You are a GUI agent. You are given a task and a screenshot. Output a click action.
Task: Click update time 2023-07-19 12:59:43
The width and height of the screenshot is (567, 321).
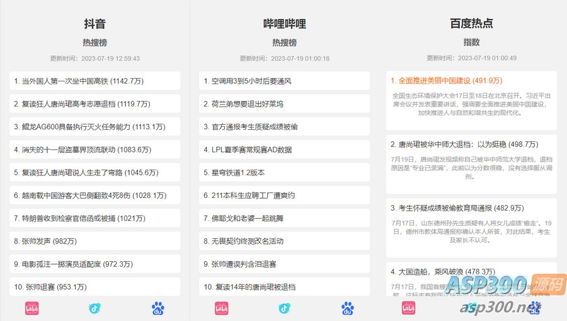click(x=94, y=58)
